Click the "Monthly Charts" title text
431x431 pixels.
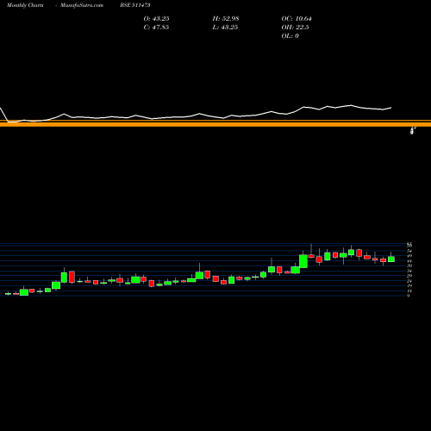tap(25, 5)
